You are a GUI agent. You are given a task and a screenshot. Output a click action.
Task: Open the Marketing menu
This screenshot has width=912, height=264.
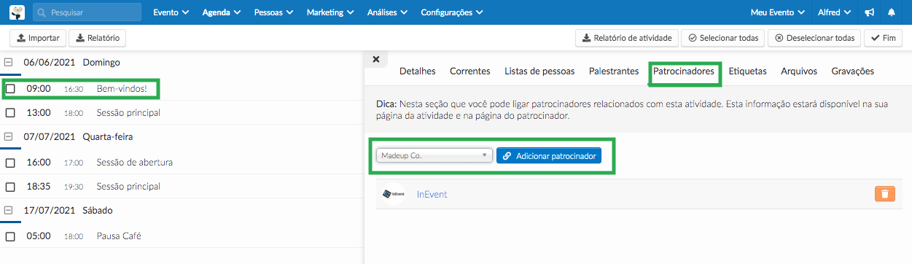(x=331, y=12)
